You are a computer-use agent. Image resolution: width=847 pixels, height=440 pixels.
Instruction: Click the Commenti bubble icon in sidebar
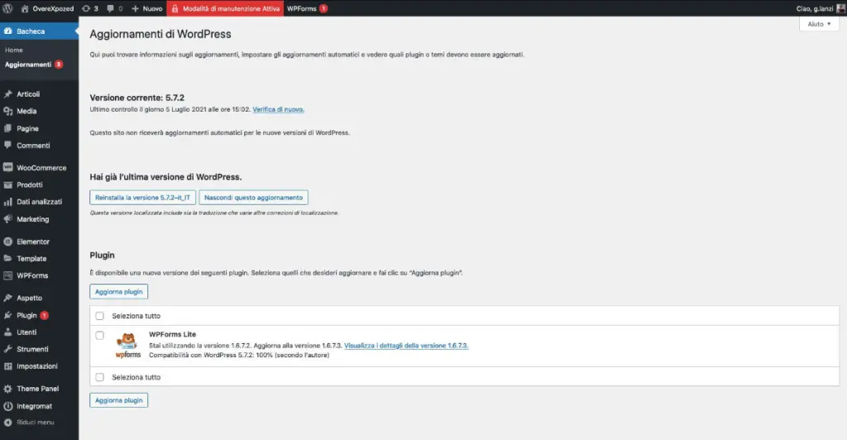(x=7, y=146)
